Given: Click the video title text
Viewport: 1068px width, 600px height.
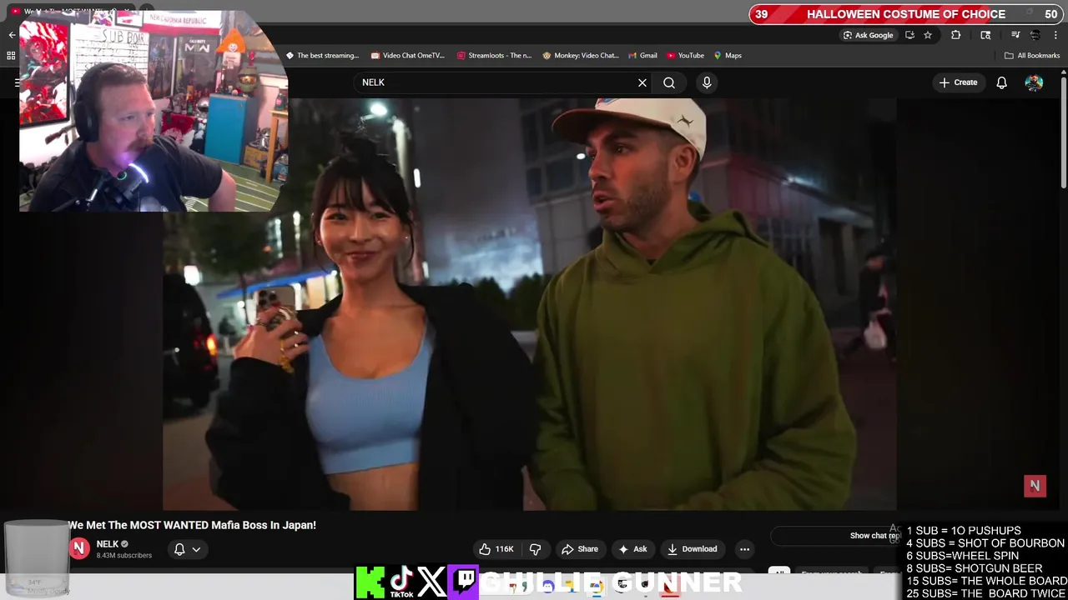Looking at the screenshot, I should click(x=192, y=525).
